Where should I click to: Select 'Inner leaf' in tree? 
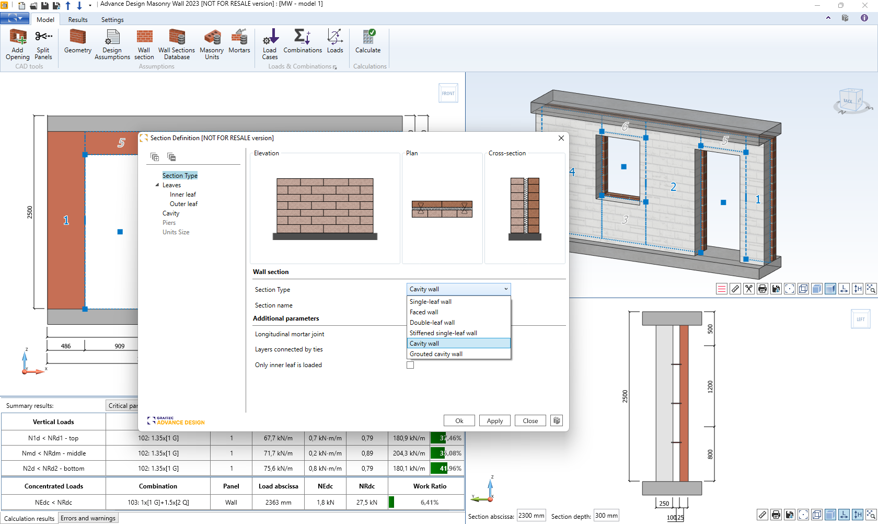183,195
